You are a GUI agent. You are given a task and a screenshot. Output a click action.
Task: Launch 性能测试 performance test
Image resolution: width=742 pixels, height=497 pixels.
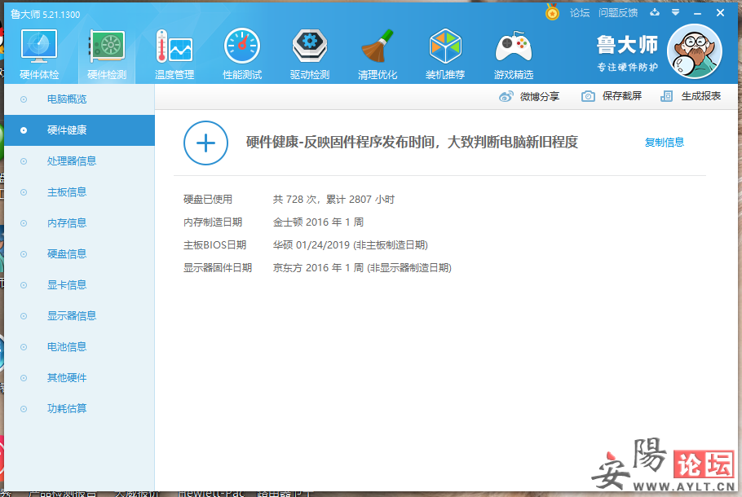(x=242, y=55)
